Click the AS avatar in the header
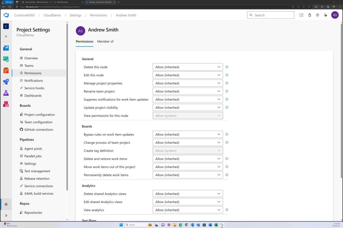 pyautogui.click(x=335, y=15)
